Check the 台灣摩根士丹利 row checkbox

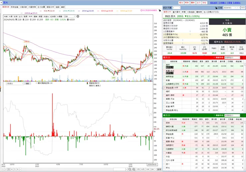click(x=164, y=84)
